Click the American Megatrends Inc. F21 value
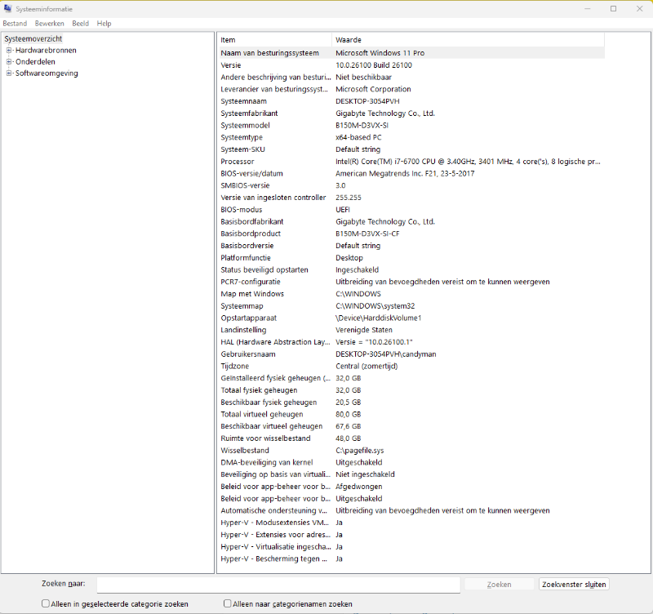This screenshot has height=614, width=653. point(405,173)
